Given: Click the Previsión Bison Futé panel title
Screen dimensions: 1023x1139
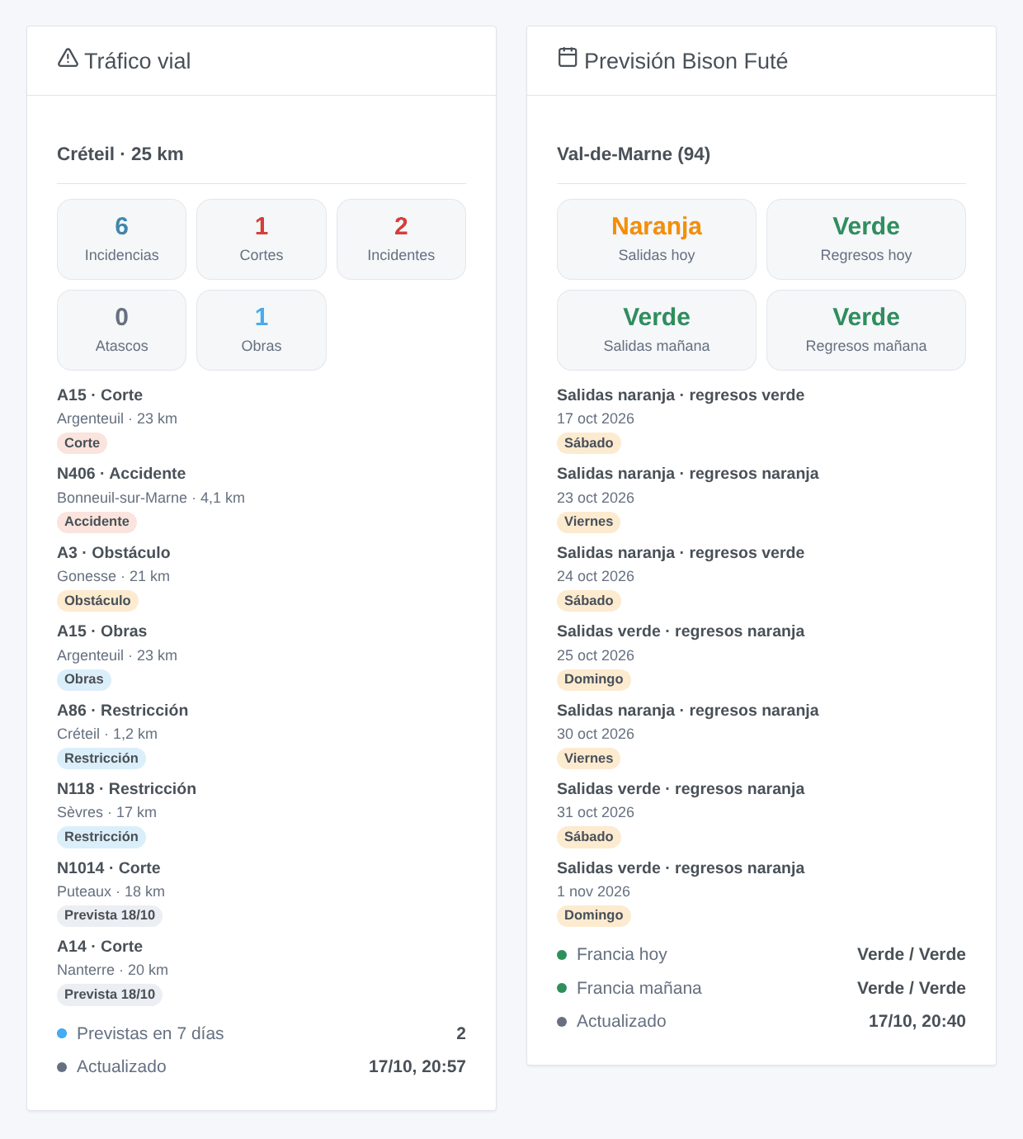Looking at the screenshot, I should pos(686,61).
